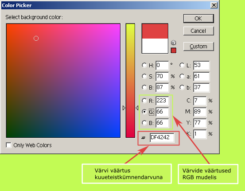Click the web-safe color cube icon
Image resolution: width=245 pixels, height=191 pixels.
[x=173, y=43]
